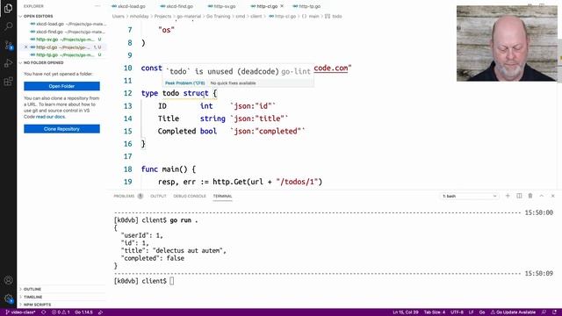Click Users in the breadcrumb path

tap(118, 16)
